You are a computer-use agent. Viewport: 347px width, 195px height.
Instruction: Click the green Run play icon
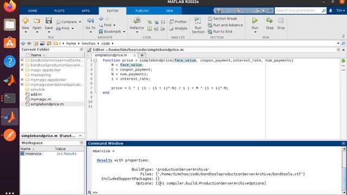pyautogui.click(x=255, y=21)
